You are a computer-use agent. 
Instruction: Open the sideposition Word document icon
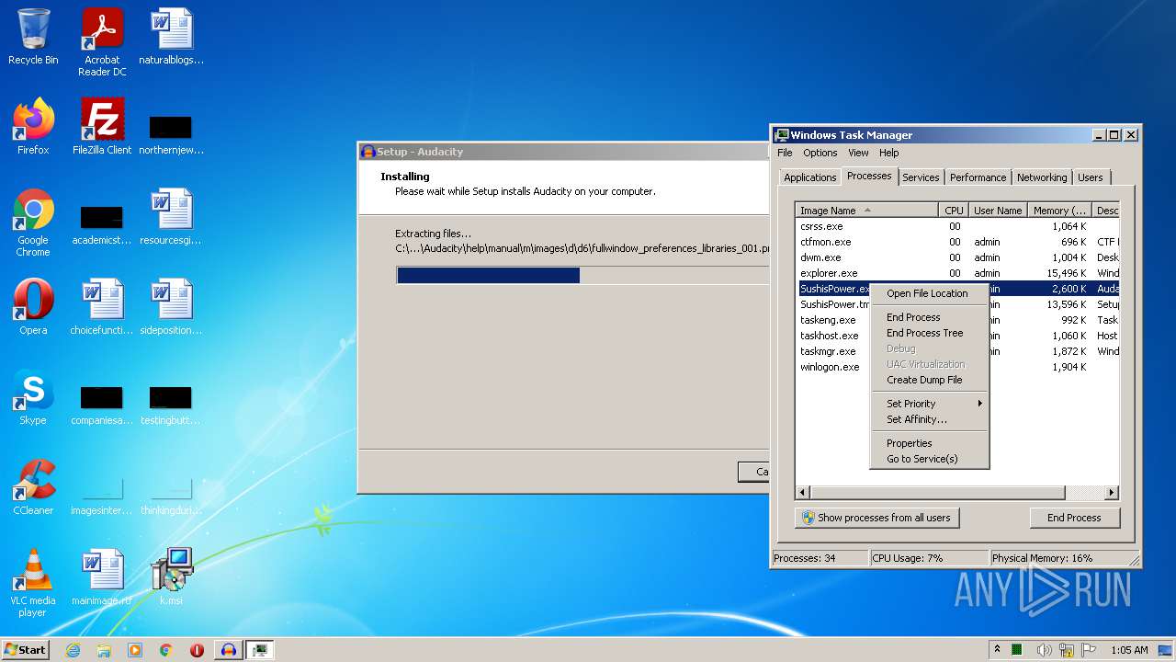pyautogui.click(x=171, y=307)
